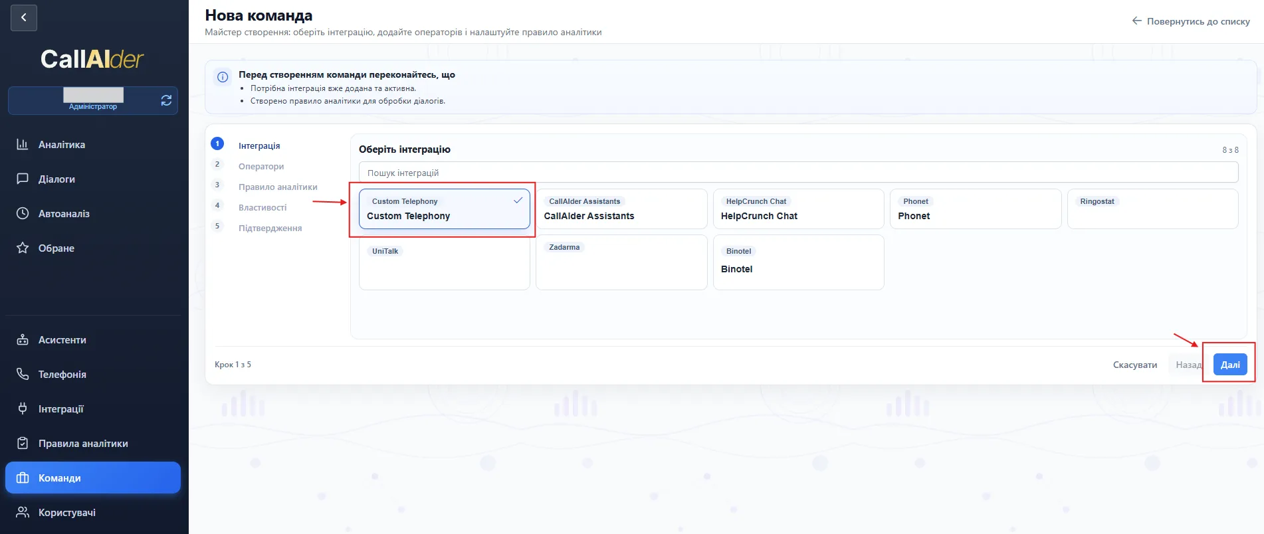Viewport: 1264px width, 534px height.
Task: Select Команди in the sidebar
Action: [x=93, y=478]
